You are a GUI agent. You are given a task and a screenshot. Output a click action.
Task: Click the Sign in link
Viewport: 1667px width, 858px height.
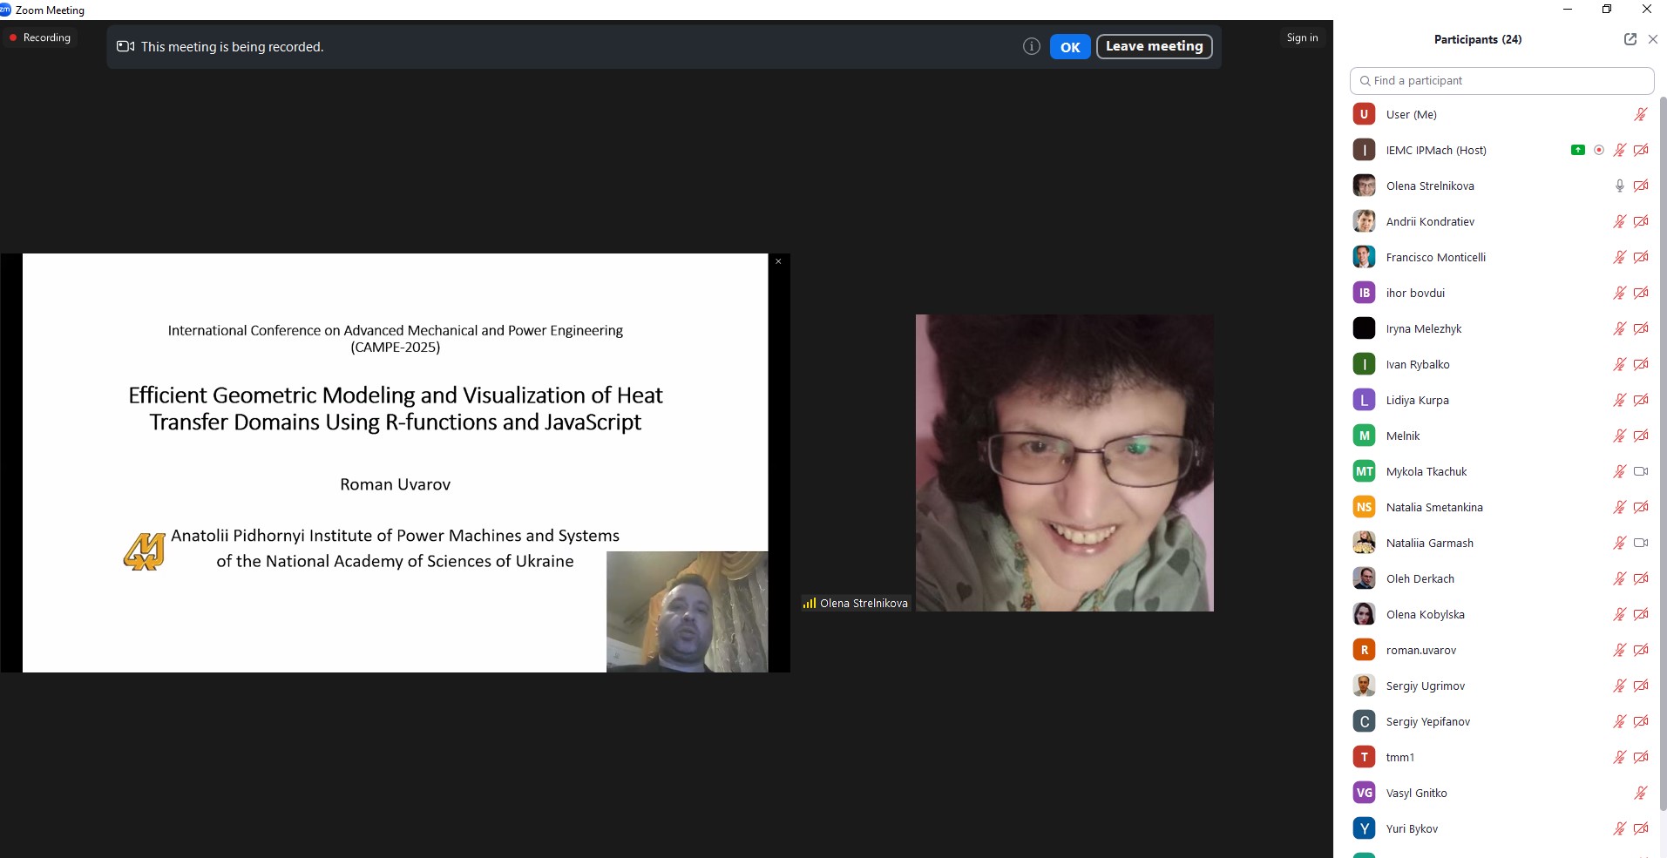pos(1302,37)
